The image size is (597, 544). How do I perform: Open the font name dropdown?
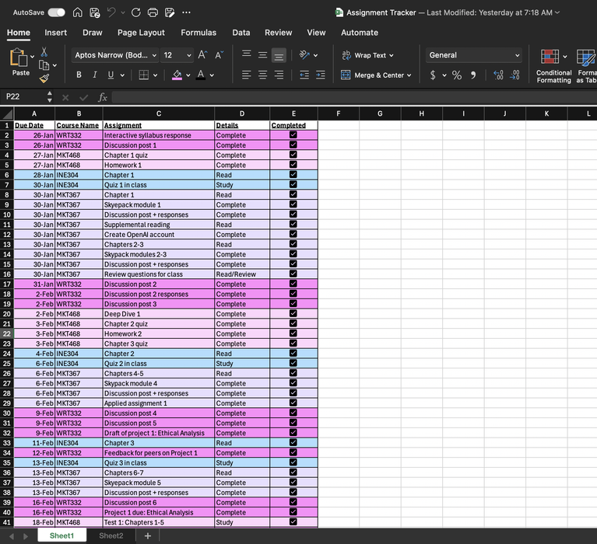154,55
